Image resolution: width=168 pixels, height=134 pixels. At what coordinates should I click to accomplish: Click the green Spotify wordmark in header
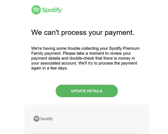[52, 10]
